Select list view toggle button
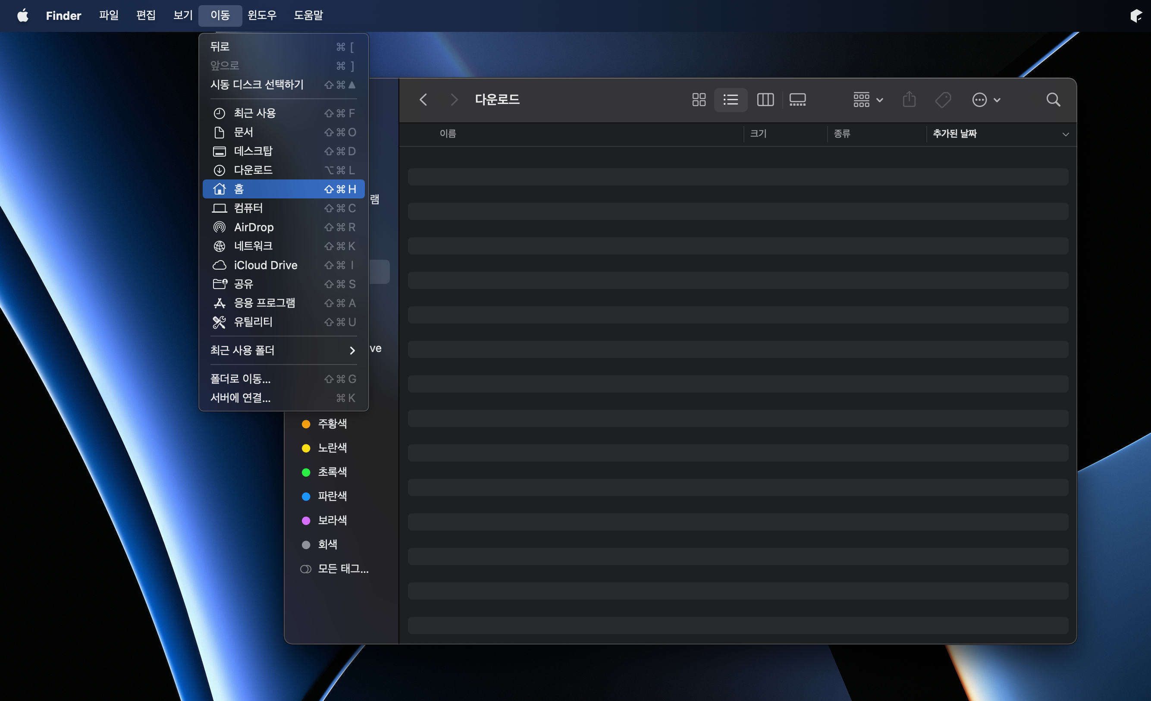This screenshot has height=701, width=1151. coord(731,100)
